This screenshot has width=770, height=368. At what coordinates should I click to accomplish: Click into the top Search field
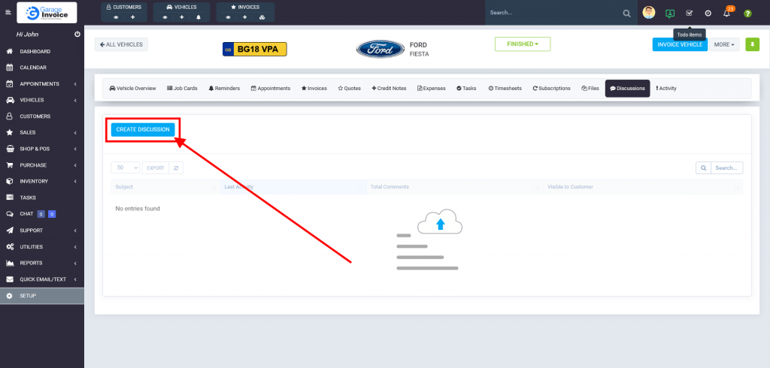click(554, 13)
